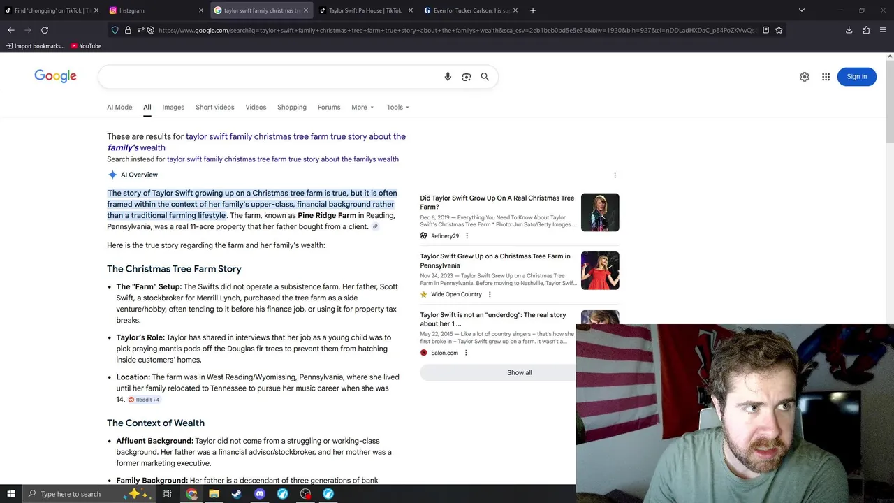Expand the Tools dropdown

[398, 107]
